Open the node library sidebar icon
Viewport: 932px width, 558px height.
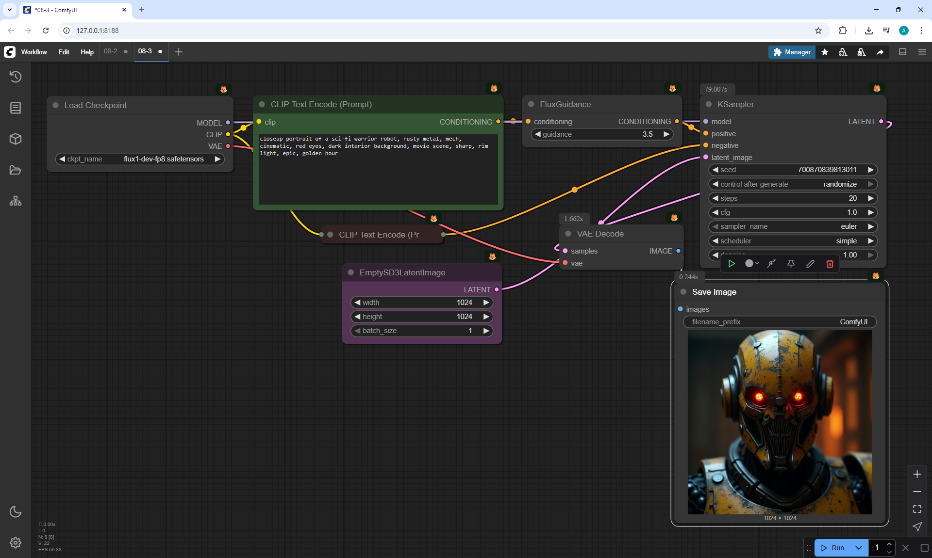[16, 108]
